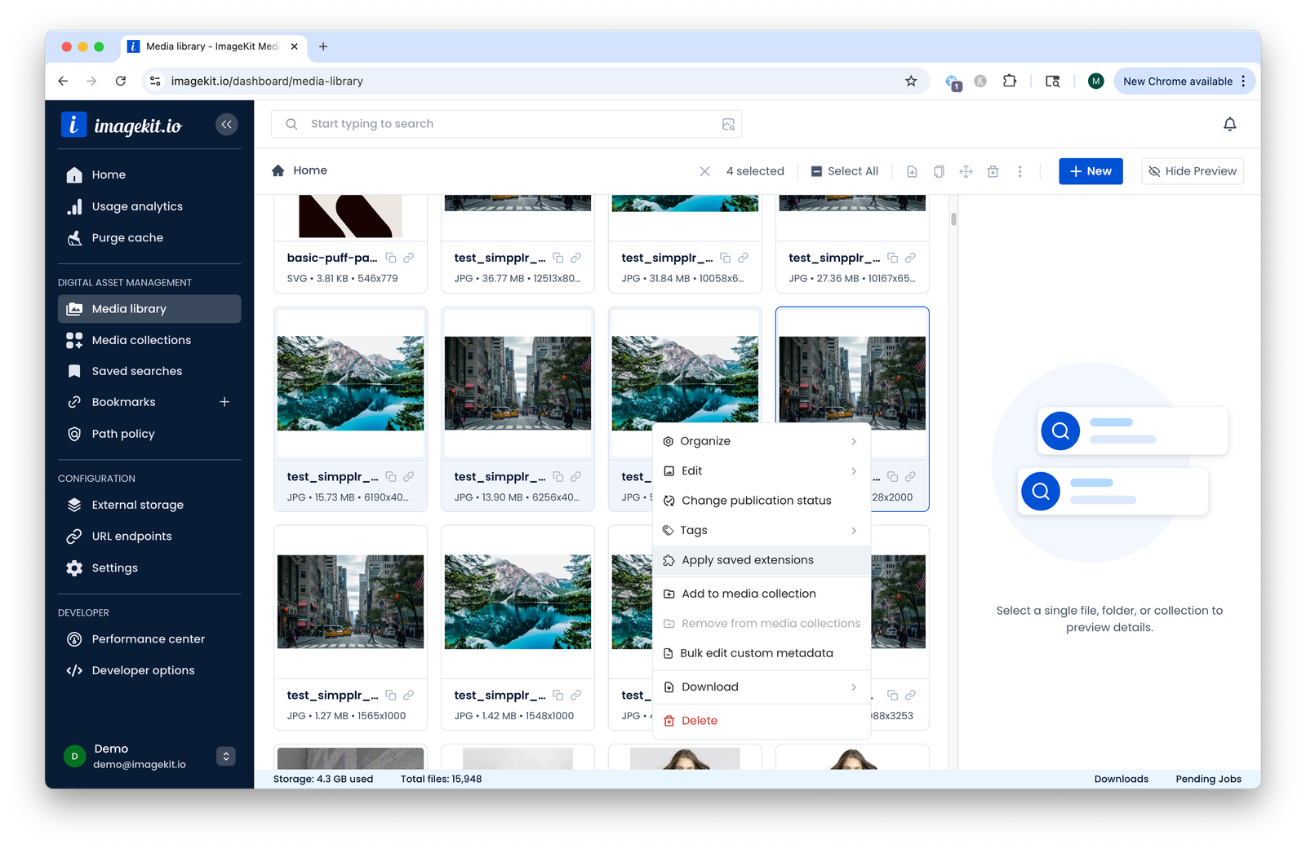Click the link icon on the 15.73 MB file card

408,476
